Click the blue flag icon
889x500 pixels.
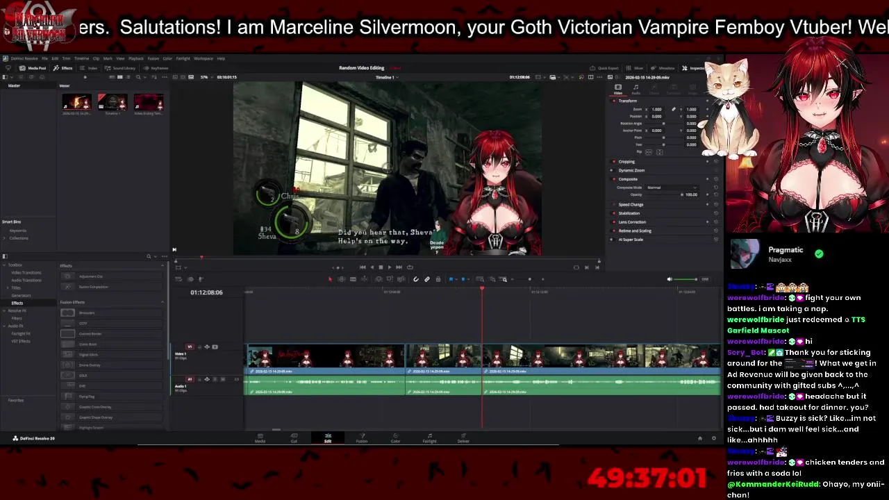tap(451, 279)
